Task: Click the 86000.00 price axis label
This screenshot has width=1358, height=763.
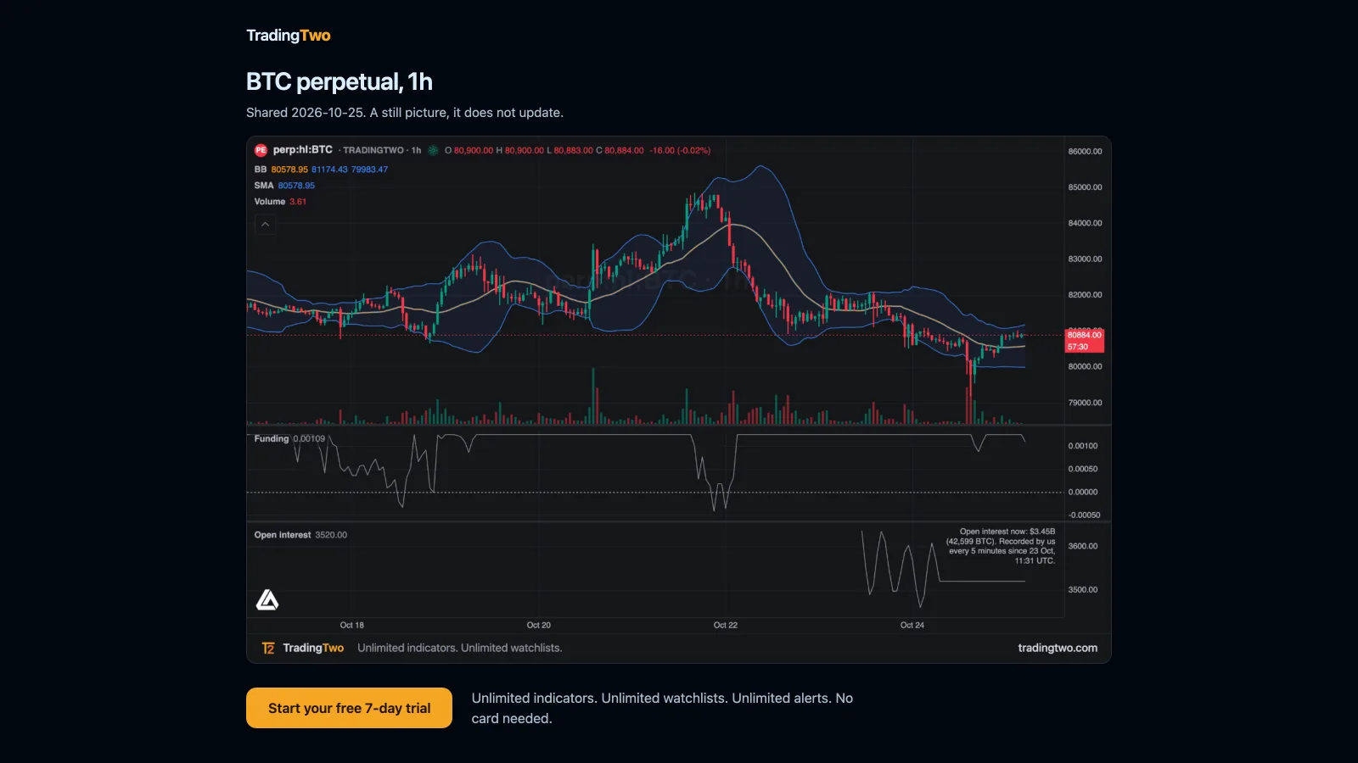Action: tap(1085, 152)
